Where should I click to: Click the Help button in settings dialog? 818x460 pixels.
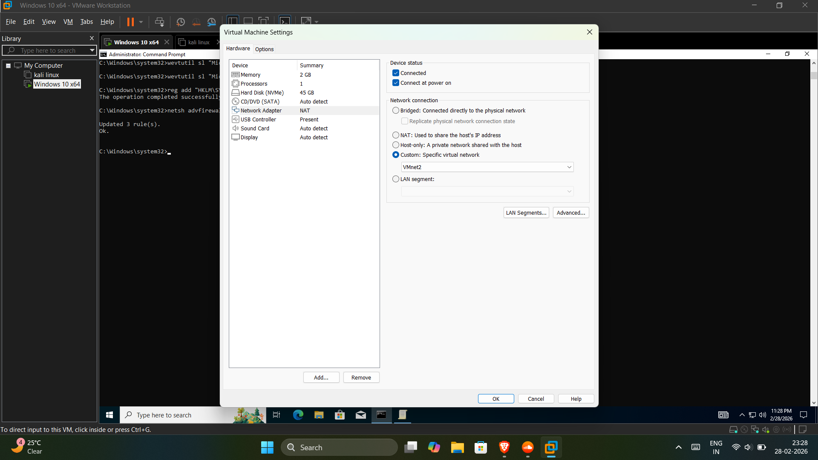coord(576,399)
